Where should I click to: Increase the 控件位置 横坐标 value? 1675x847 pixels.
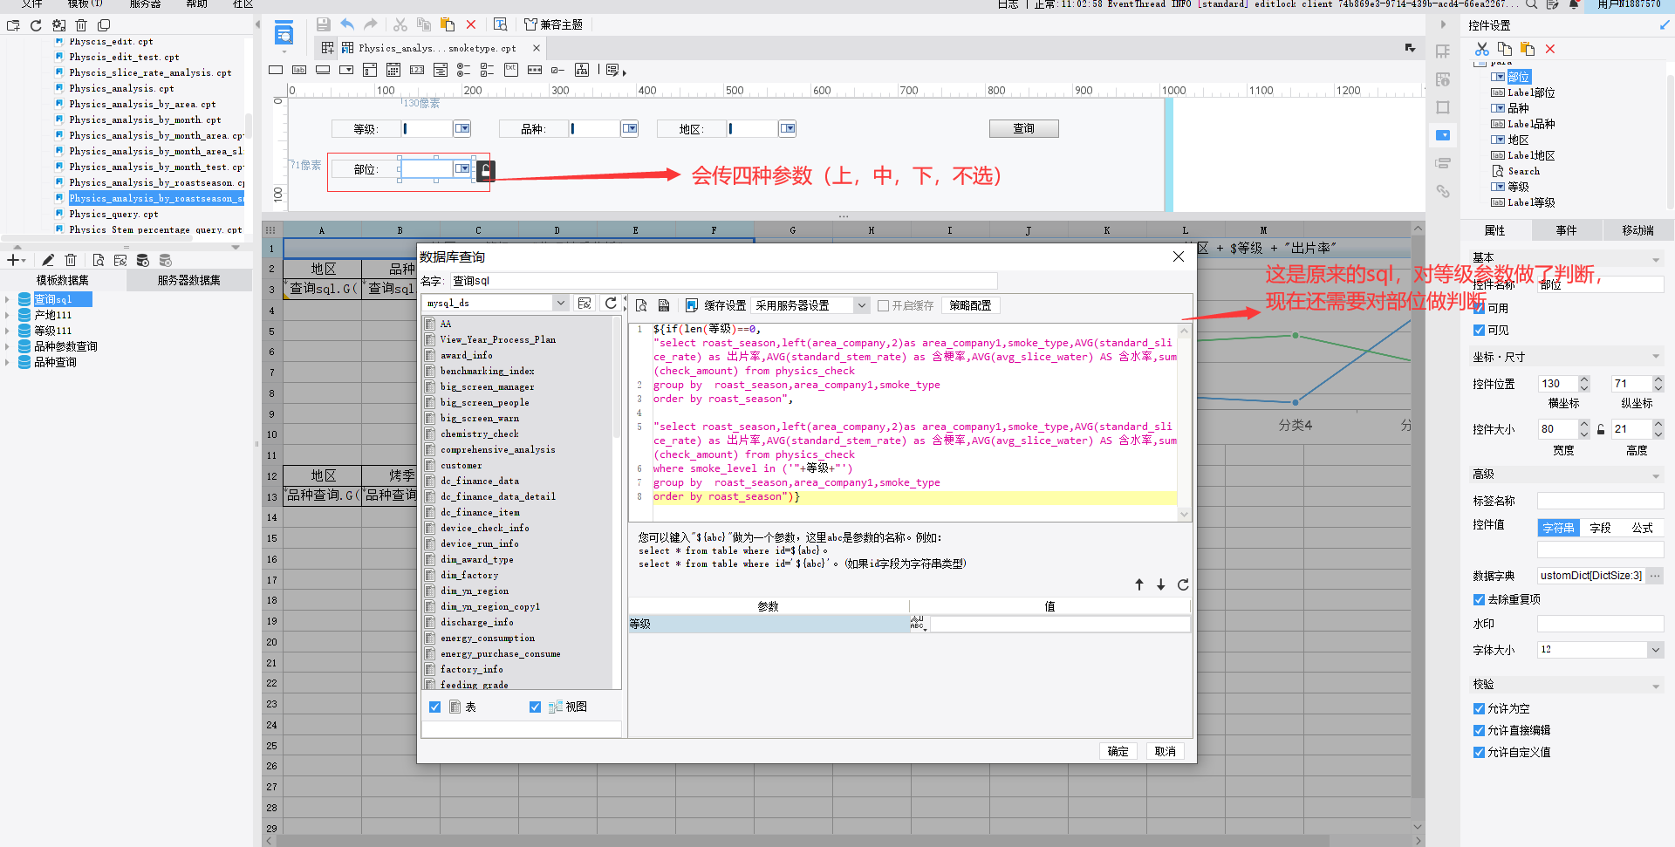pyautogui.click(x=1584, y=379)
